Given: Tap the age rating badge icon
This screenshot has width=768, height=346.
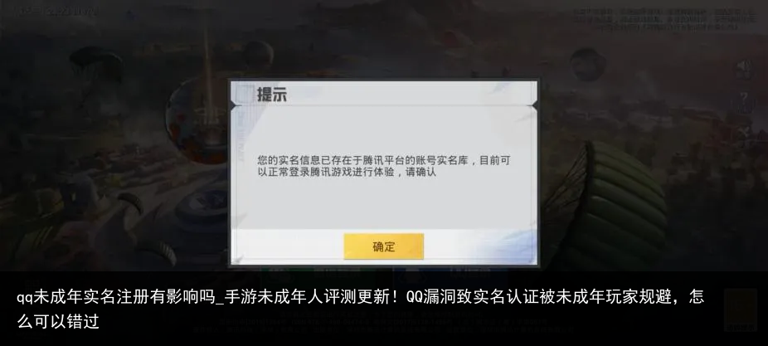Looking at the screenshot, I should tap(740, 309).
